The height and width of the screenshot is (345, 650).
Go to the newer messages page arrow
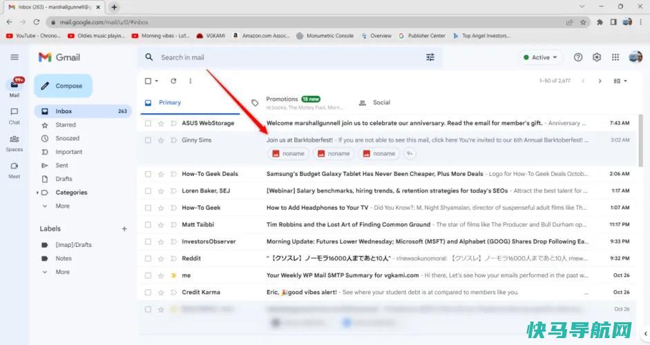click(x=583, y=81)
